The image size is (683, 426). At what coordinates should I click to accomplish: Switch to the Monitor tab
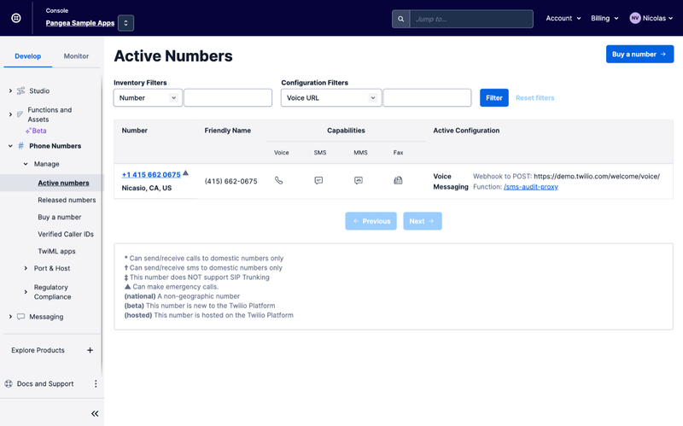[x=76, y=56]
